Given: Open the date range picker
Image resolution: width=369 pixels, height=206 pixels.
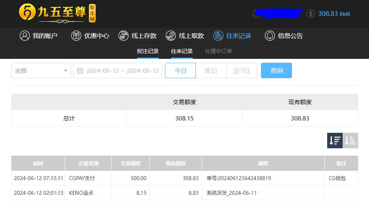Looking at the screenshot, I should coord(118,70).
